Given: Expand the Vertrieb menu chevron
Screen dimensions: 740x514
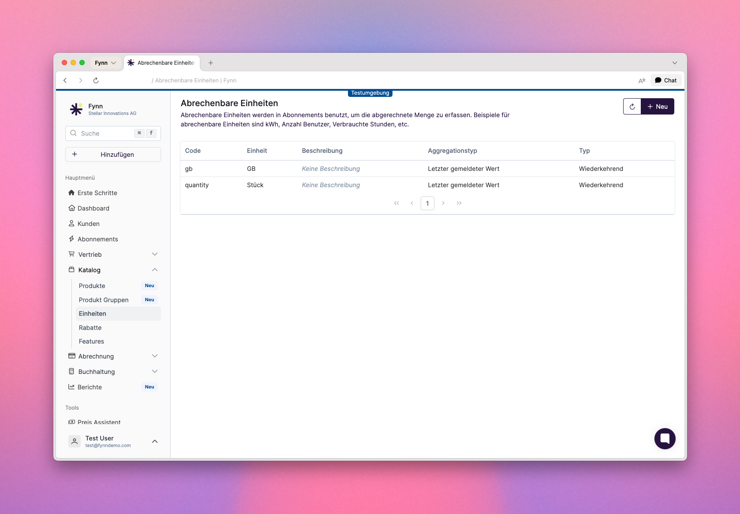Looking at the screenshot, I should (155, 254).
